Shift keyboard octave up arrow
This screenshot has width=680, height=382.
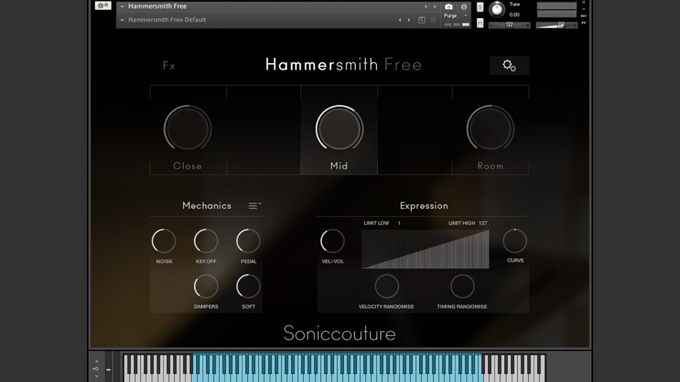[x=96, y=361]
